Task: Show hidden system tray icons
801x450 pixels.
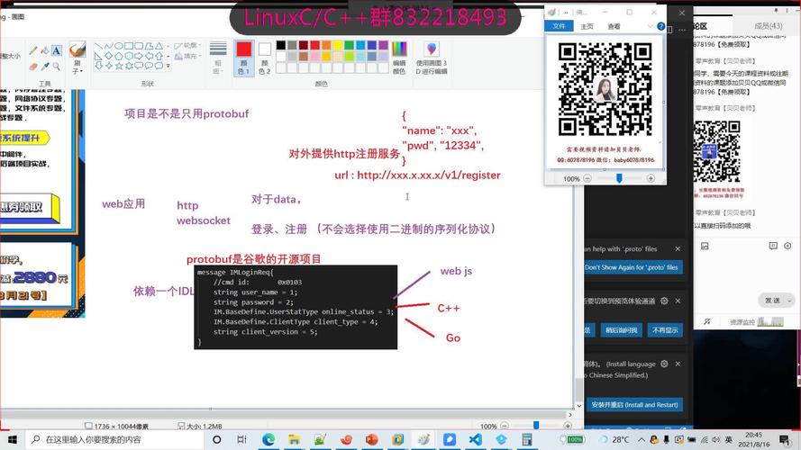Action: tap(642, 439)
